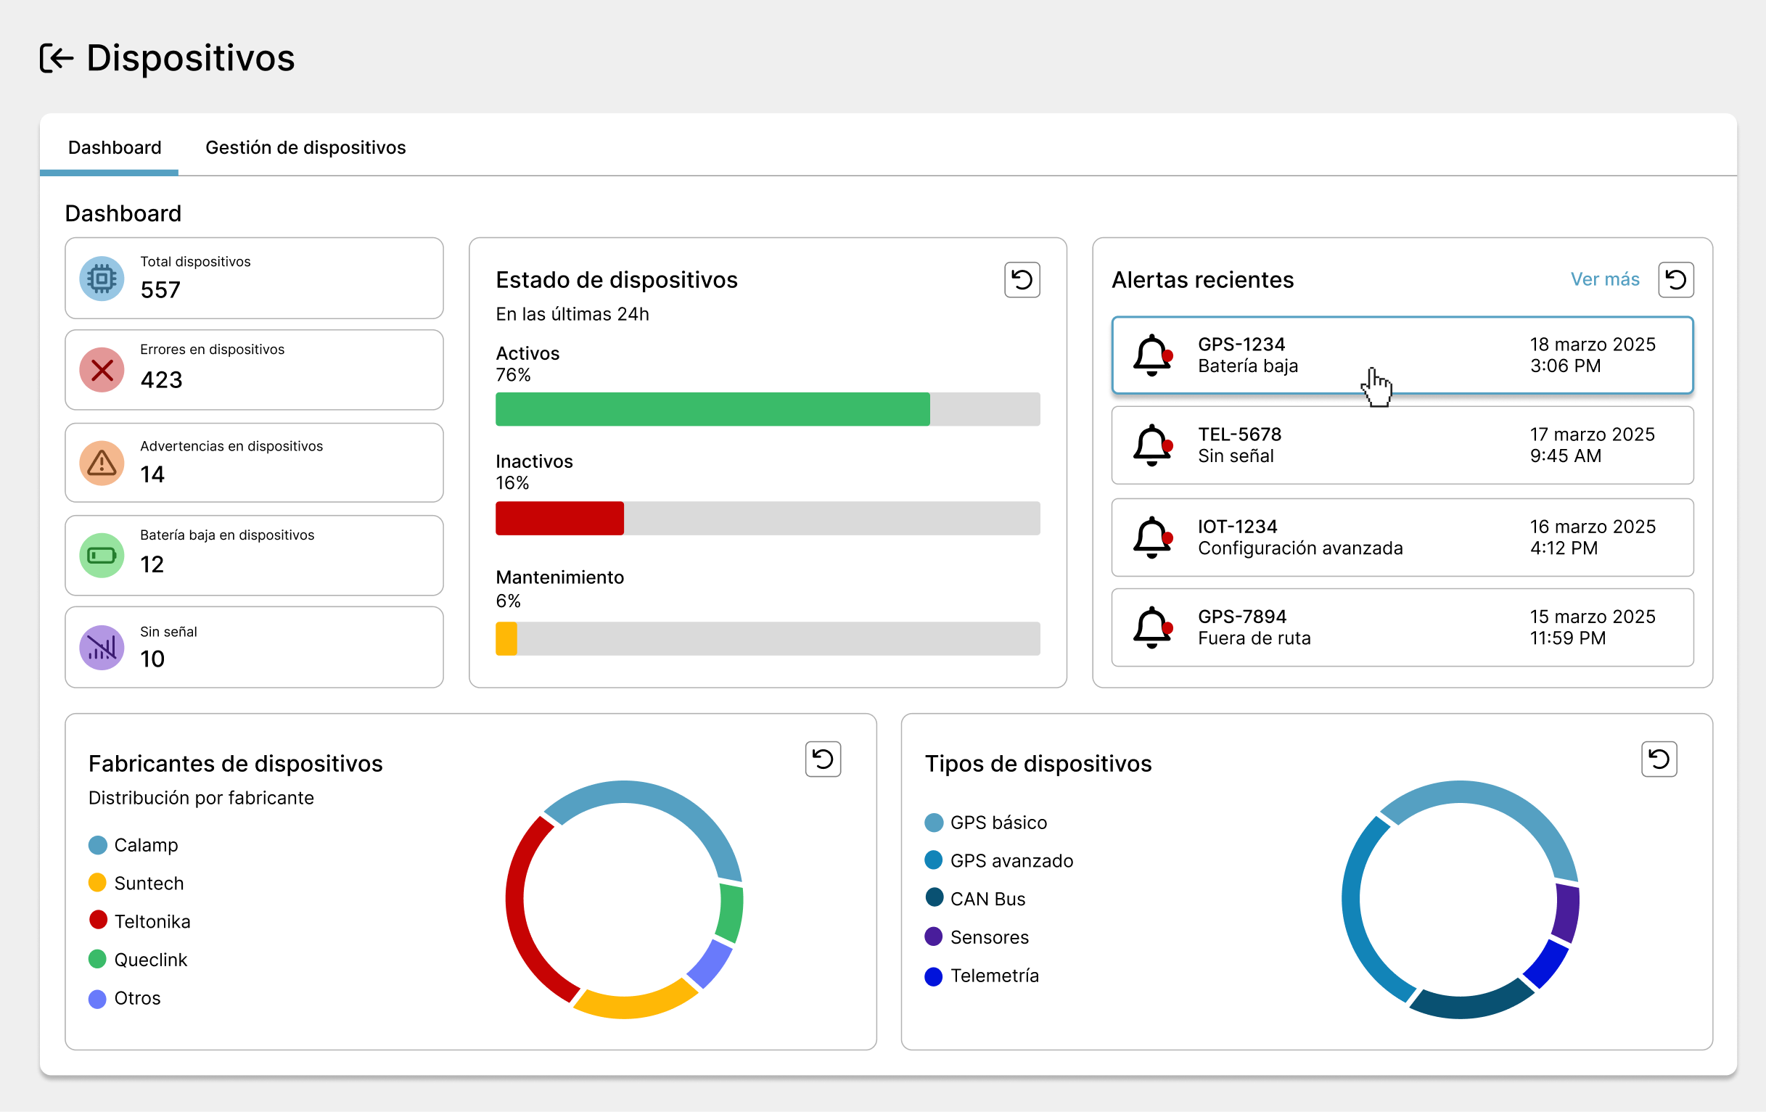Refresh the Fabricantes de dispositivos chart
The height and width of the screenshot is (1112, 1766).
(822, 759)
